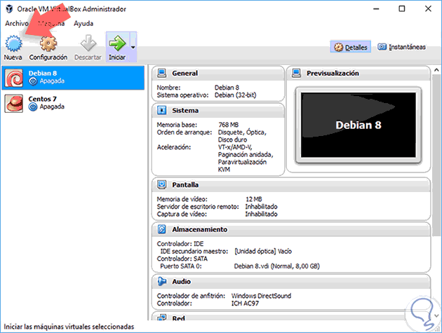Switch to the Instantáneas view
Image resolution: width=442 pixels, height=333 pixels.
point(402,47)
